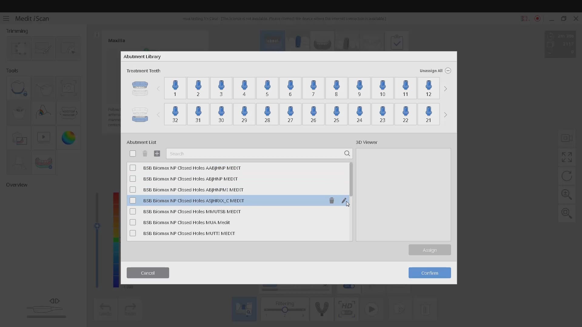Add a new abutment with plus icon
The width and height of the screenshot is (582, 327).
click(157, 154)
